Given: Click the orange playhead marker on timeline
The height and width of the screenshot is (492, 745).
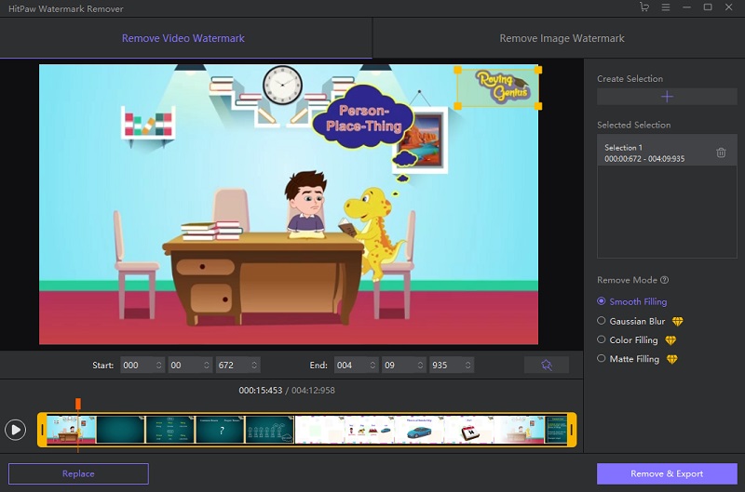Looking at the screenshot, I should click(x=78, y=404).
